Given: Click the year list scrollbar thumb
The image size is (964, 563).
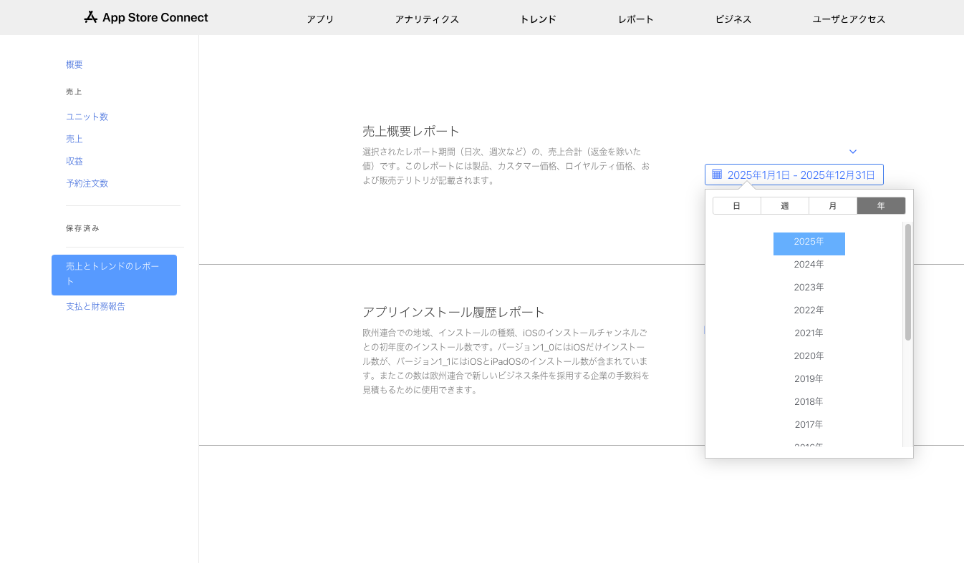Looking at the screenshot, I should point(907,282).
